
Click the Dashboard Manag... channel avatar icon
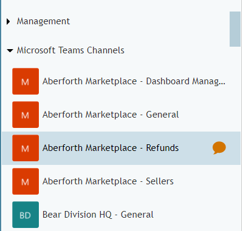coord(26,81)
